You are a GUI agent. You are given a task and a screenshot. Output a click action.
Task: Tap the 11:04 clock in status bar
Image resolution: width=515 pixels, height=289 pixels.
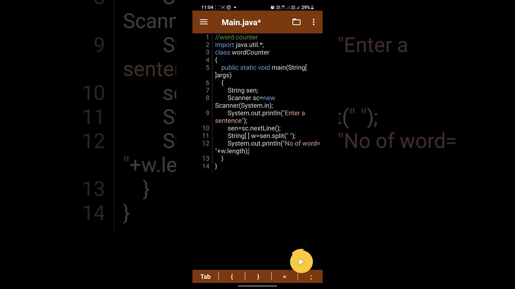coord(207,7)
